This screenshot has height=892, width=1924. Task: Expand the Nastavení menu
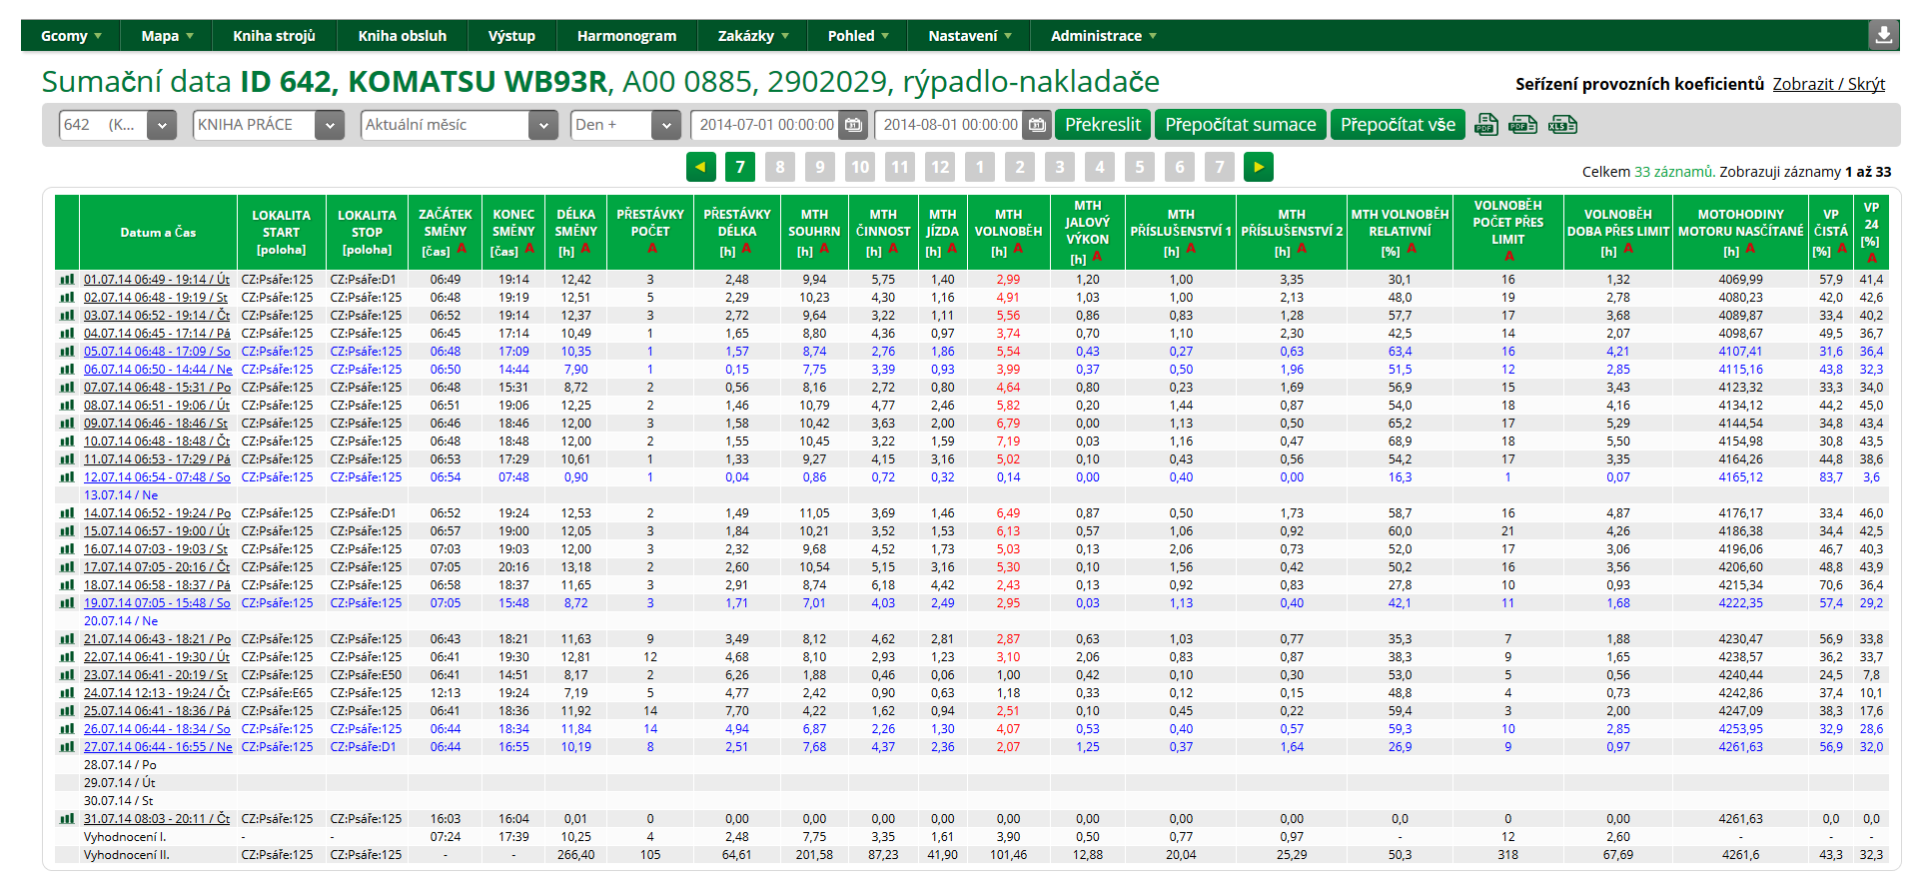(970, 36)
